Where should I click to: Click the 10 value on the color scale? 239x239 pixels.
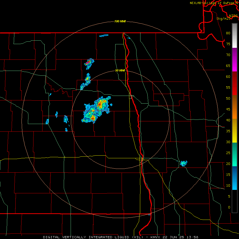coord(228,186)
